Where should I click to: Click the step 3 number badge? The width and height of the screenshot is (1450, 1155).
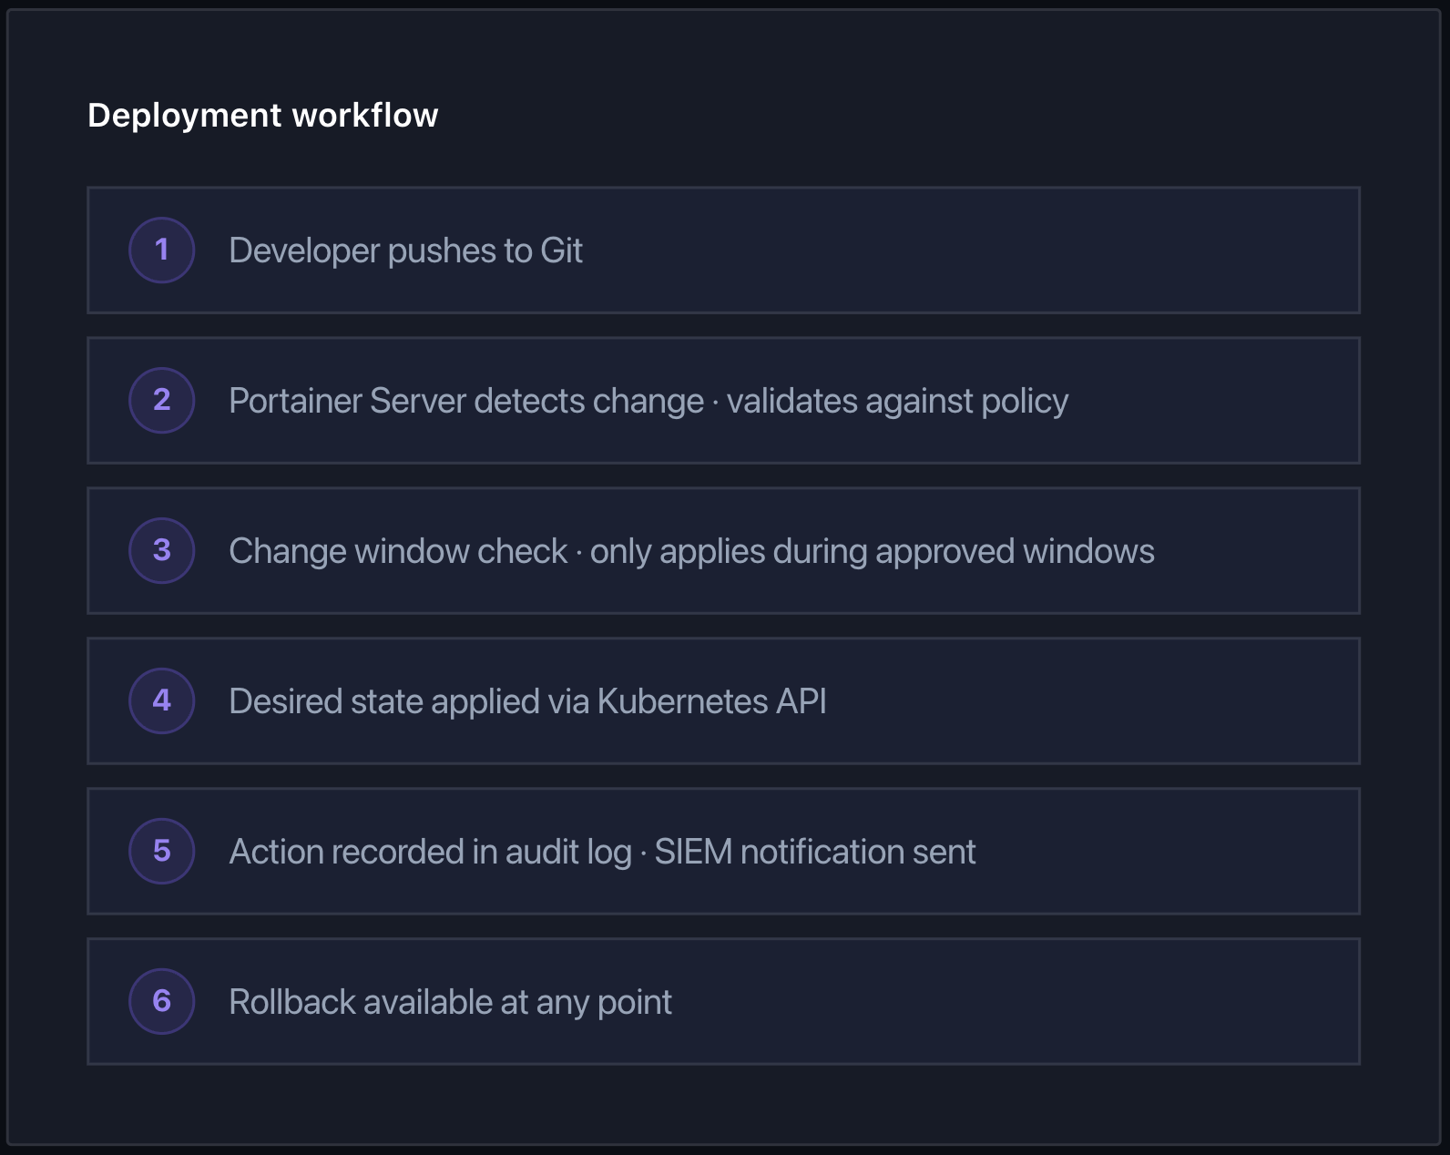pos(162,550)
